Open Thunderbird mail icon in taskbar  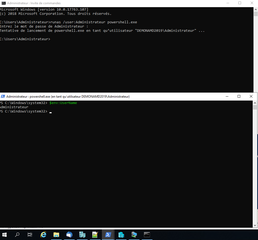[x=69, y=234]
